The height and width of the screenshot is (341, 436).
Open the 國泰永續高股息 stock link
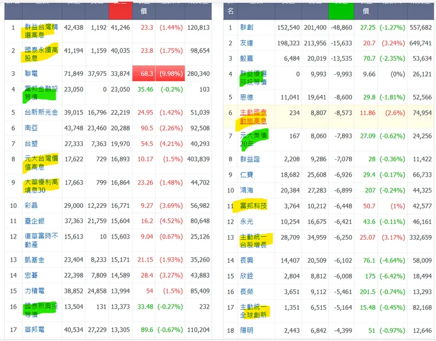pos(41,54)
